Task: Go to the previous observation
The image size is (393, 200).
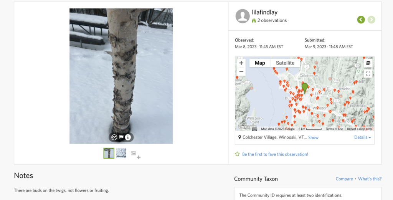Action: (x=361, y=20)
